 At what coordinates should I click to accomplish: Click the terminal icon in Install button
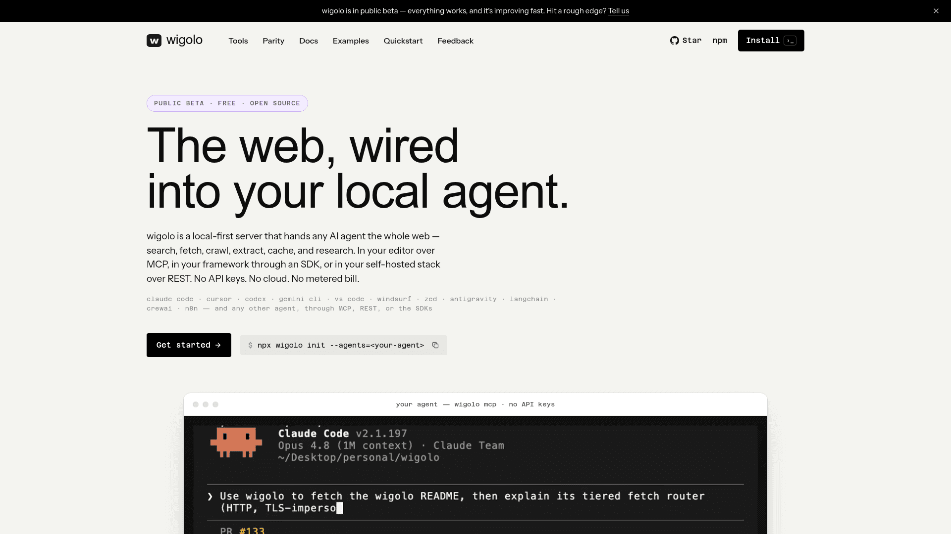click(790, 41)
